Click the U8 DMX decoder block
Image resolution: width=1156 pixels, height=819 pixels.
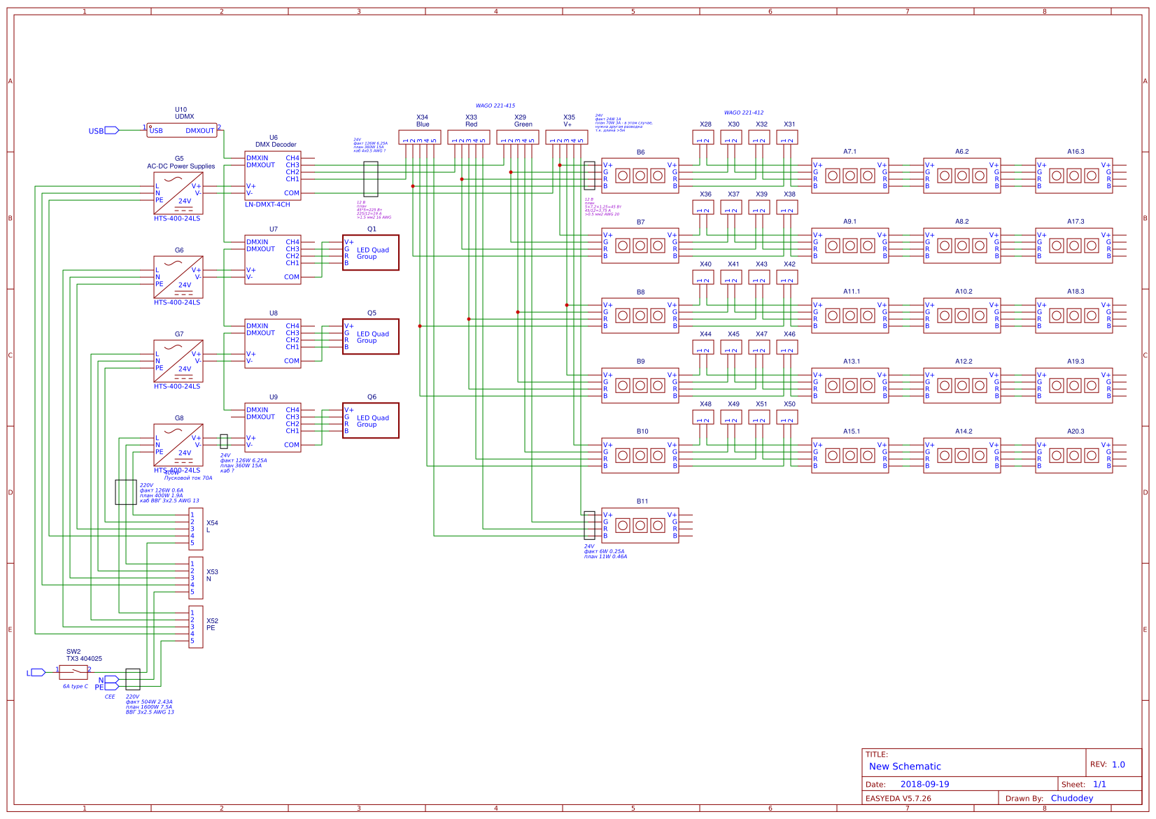click(273, 343)
